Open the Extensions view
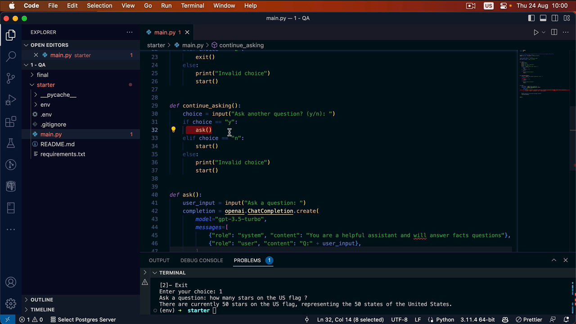Screen dimensions: 576x324 pos(10,121)
